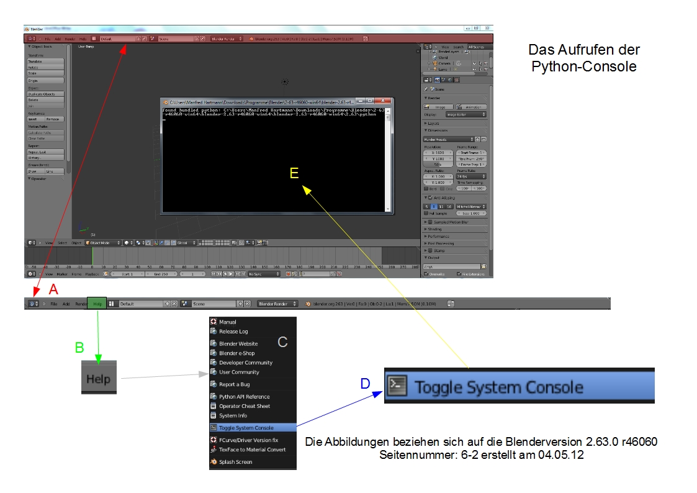Adjust the 50% resolution percentage slider
Viewport: 697px width, 493px height.
pyautogui.click(x=439, y=164)
